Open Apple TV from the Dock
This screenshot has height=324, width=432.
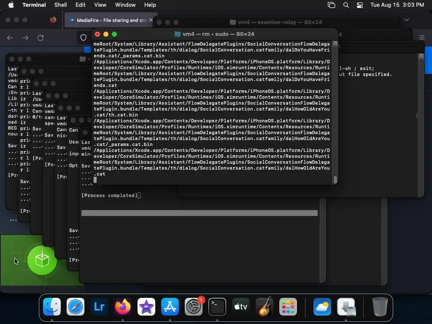coord(241,307)
